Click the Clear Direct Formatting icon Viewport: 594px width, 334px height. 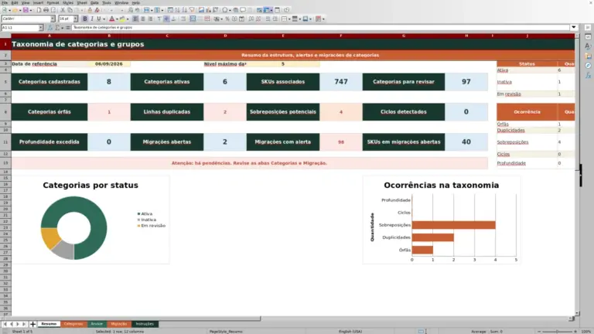coord(97,10)
